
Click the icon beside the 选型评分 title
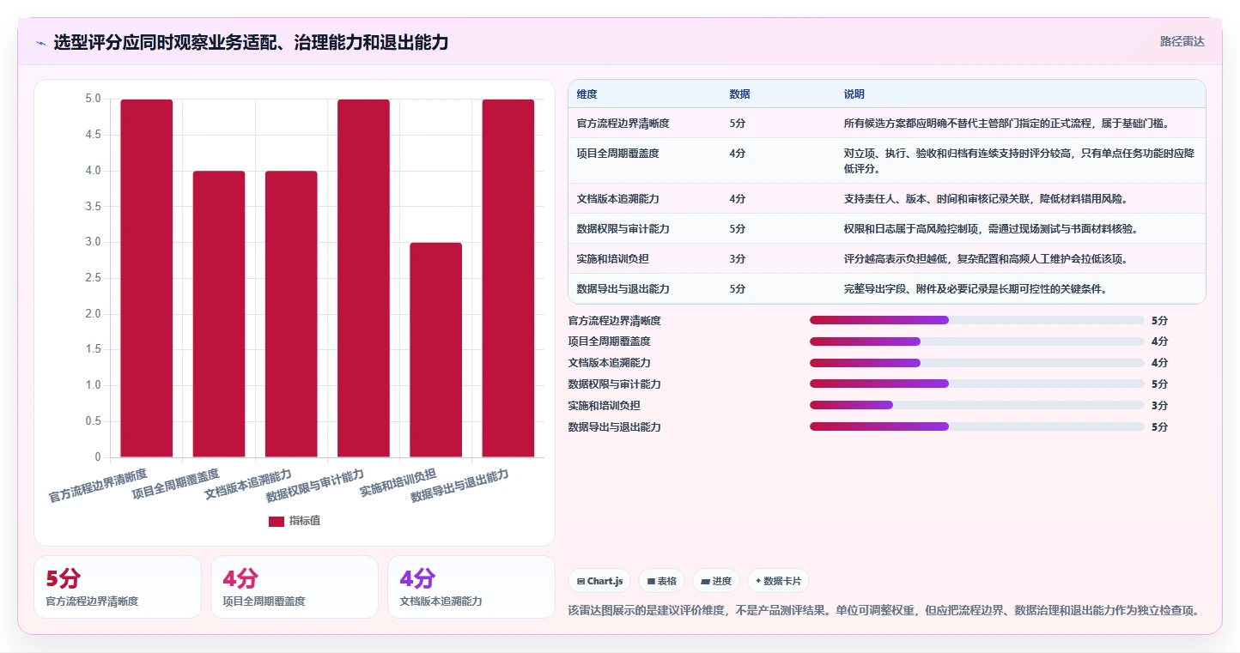coord(40,43)
